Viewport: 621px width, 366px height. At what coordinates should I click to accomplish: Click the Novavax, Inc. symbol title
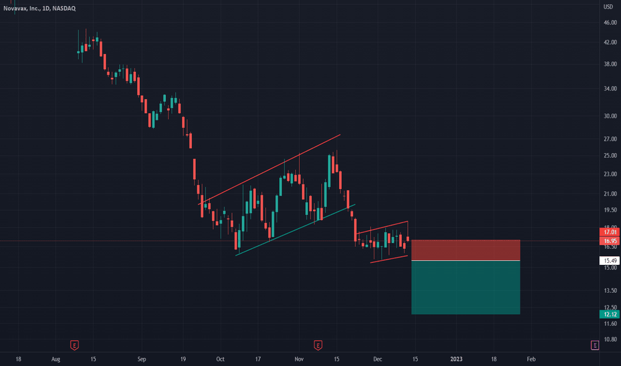tap(39, 8)
